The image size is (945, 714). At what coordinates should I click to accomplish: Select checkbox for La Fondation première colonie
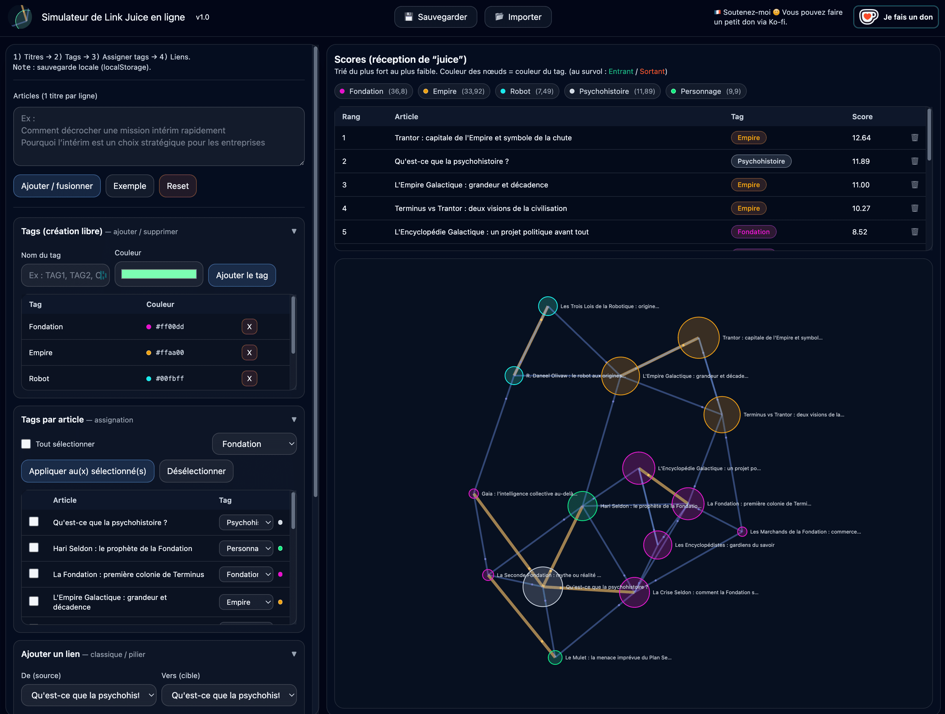34,574
